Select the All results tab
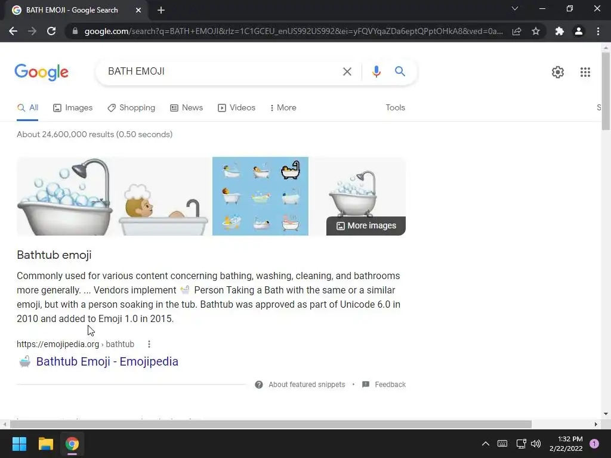 click(x=27, y=108)
